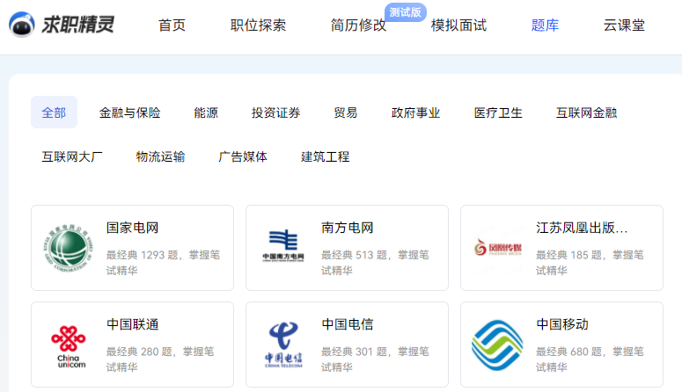
Task: Click the 测试版 badge
Action: 406,12
